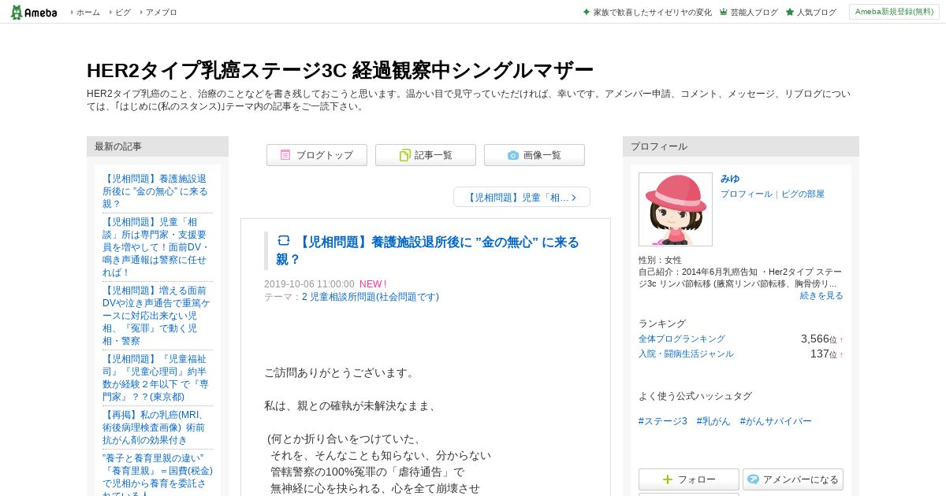Open 入院・闘病生活ジャンル ranking link
The width and height of the screenshot is (946, 496).
[x=686, y=353]
